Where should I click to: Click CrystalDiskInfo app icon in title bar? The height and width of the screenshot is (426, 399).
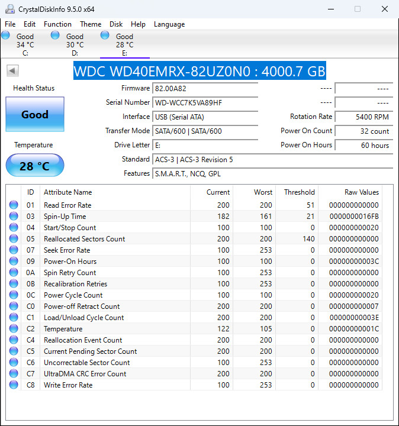point(10,9)
